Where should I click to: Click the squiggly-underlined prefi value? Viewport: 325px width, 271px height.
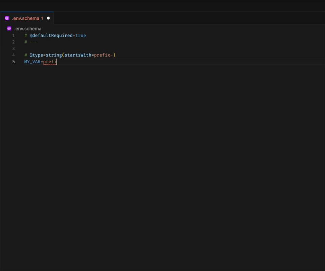pyautogui.click(x=49, y=61)
